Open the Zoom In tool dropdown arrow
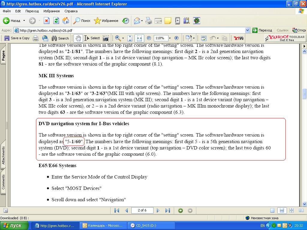This screenshot has height=230, width=307. click(x=123, y=38)
